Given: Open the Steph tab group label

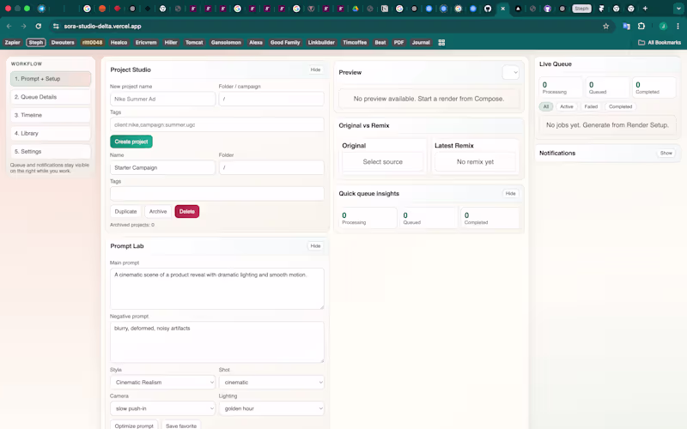Looking at the screenshot, I should coord(582,9).
